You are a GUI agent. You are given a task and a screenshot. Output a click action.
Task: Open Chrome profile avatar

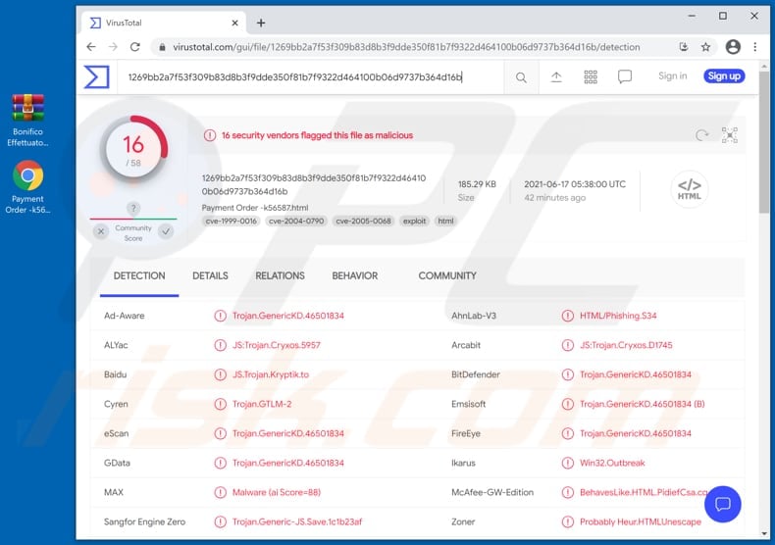coord(733,47)
